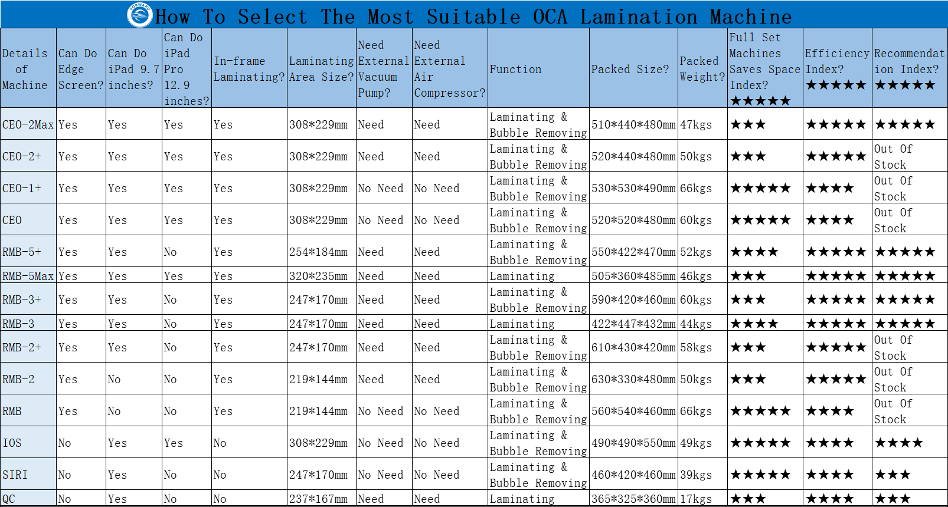Select the 'Packed Weight?' header
This screenshot has height=507, width=948.
coord(702,69)
